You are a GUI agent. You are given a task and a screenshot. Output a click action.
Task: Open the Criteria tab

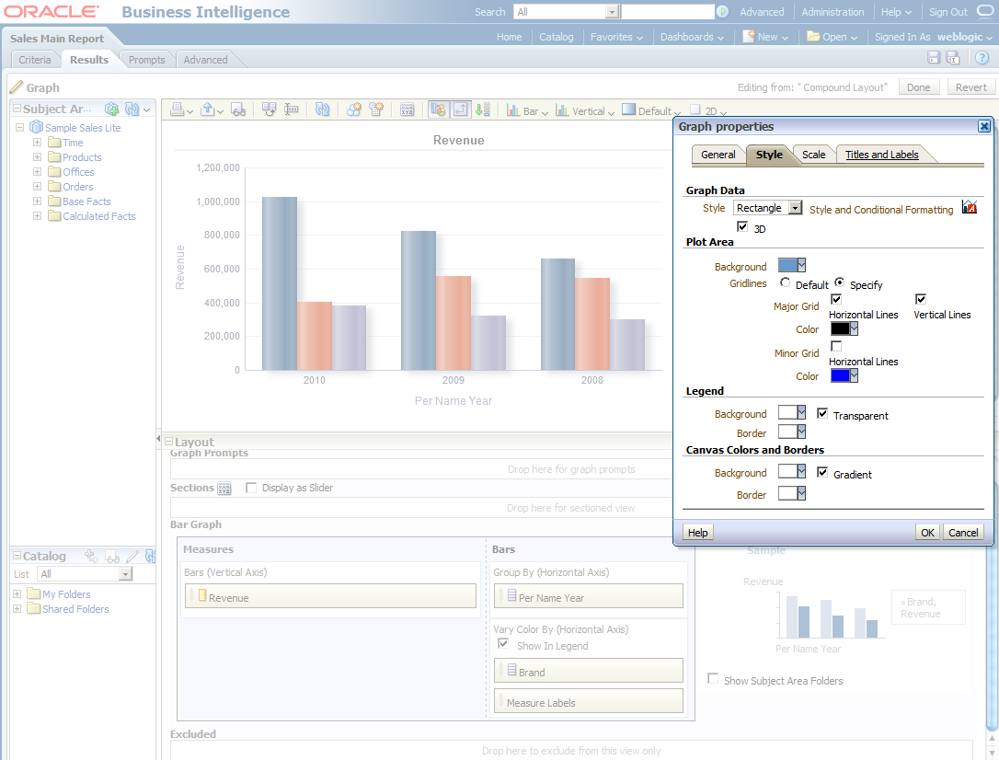coord(35,58)
